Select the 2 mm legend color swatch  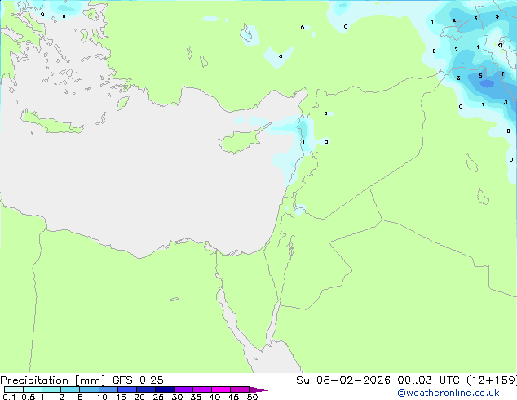[70, 389]
